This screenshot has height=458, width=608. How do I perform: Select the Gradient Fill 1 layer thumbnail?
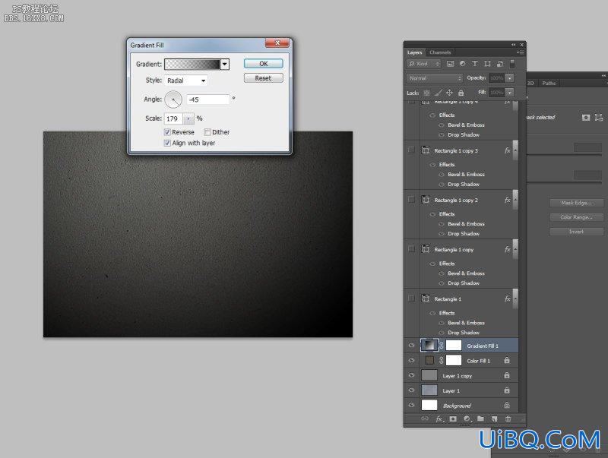click(x=429, y=345)
